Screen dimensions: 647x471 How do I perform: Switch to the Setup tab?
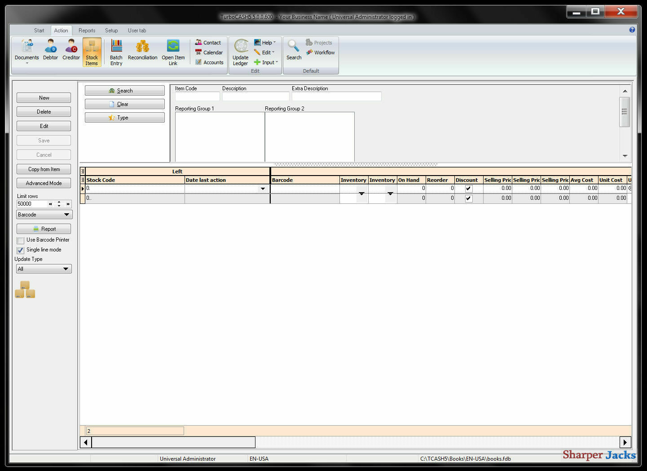[x=111, y=31]
